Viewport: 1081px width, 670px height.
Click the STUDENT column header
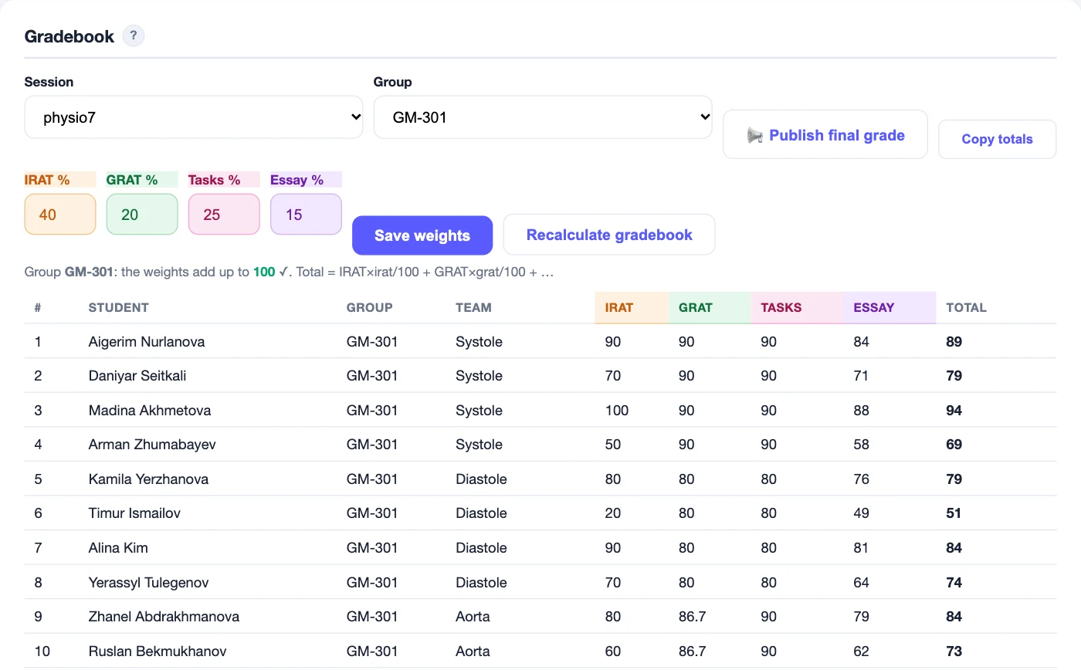119,307
